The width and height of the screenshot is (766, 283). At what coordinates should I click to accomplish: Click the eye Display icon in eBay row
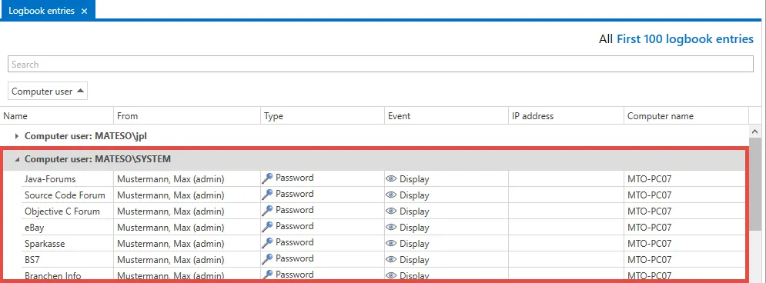(x=391, y=228)
